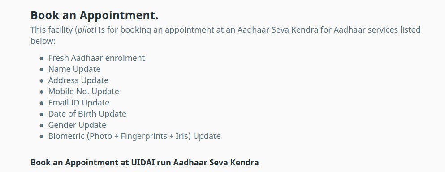Click the bullet dot beside Fresh Aadhaar enrolment
Viewport: 445px width, 172px height.
[x=42, y=59]
